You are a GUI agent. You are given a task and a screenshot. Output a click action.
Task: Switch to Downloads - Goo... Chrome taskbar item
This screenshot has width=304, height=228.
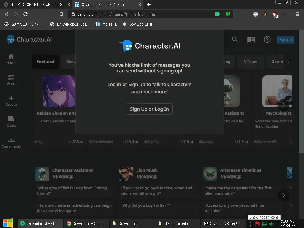pos(86,224)
